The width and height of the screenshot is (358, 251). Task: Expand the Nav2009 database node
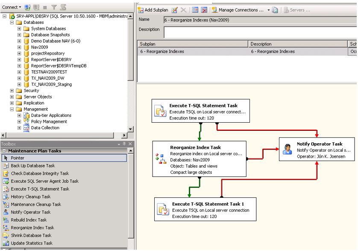pos(19,47)
